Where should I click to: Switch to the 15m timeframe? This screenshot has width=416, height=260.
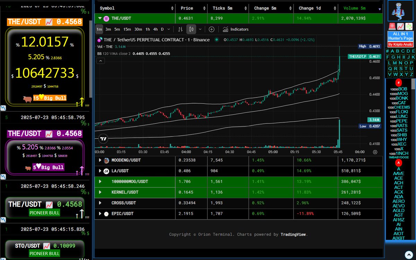[x=127, y=29]
